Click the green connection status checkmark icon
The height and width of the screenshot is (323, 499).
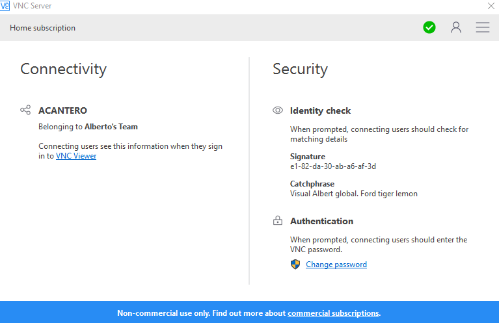click(x=429, y=27)
